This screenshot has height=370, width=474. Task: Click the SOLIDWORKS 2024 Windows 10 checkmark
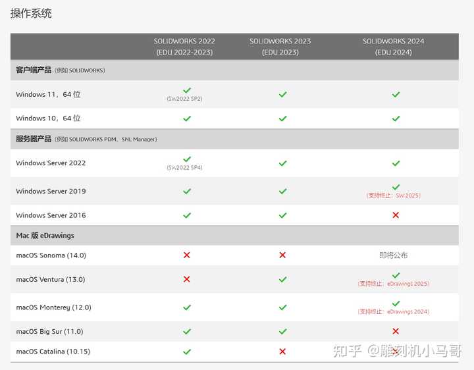tap(396, 119)
